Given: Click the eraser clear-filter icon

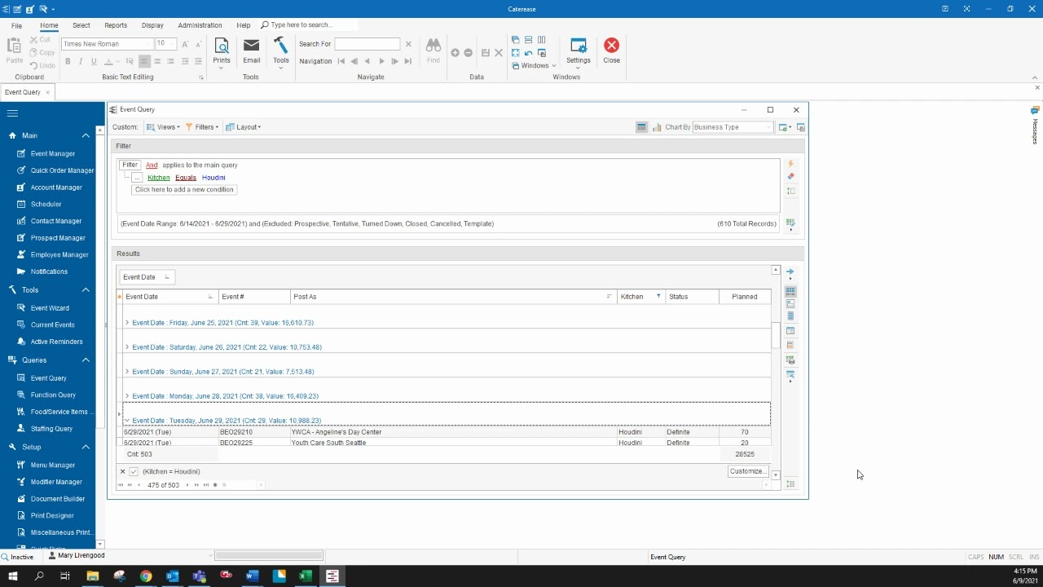Looking at the screenshot, I should [790, 177].
